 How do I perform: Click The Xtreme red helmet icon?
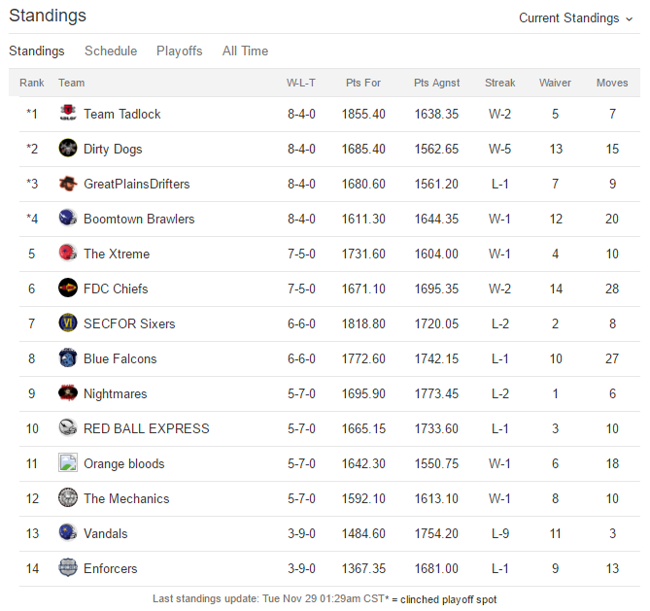click(x=68, y=253)
